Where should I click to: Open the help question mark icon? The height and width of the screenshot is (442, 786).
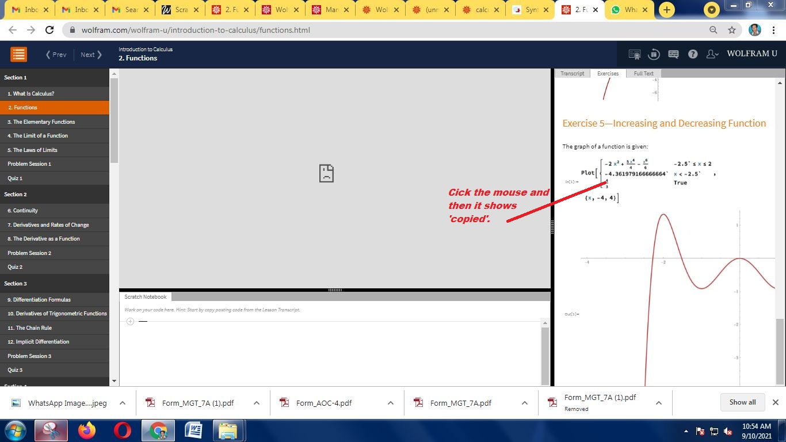(x=693, y=54)
